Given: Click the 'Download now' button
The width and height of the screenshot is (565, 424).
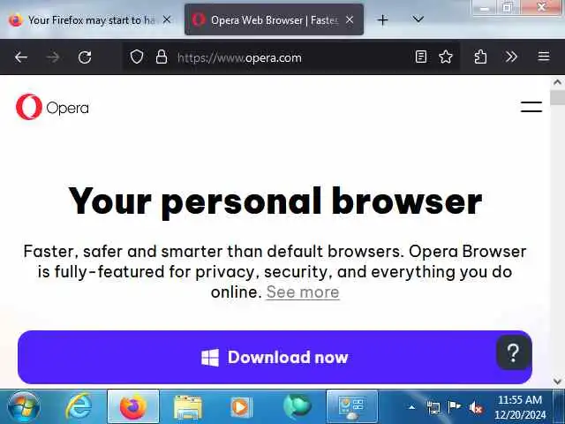Looking at the screenshot, I should click(x=275, y=357).
